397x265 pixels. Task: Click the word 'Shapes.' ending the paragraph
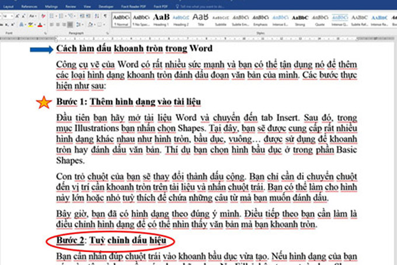click(70, 161)
